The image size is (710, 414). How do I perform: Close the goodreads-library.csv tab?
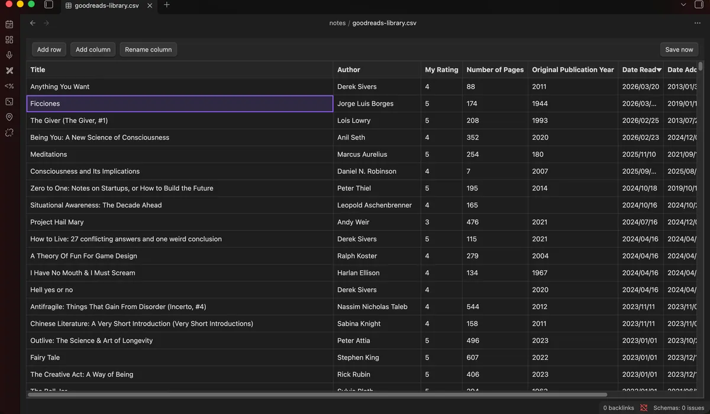pos(149,5)
